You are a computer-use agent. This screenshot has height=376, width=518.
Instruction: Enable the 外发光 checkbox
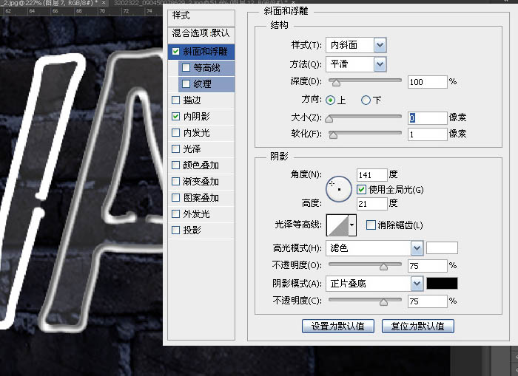click(x=176, y=213)
